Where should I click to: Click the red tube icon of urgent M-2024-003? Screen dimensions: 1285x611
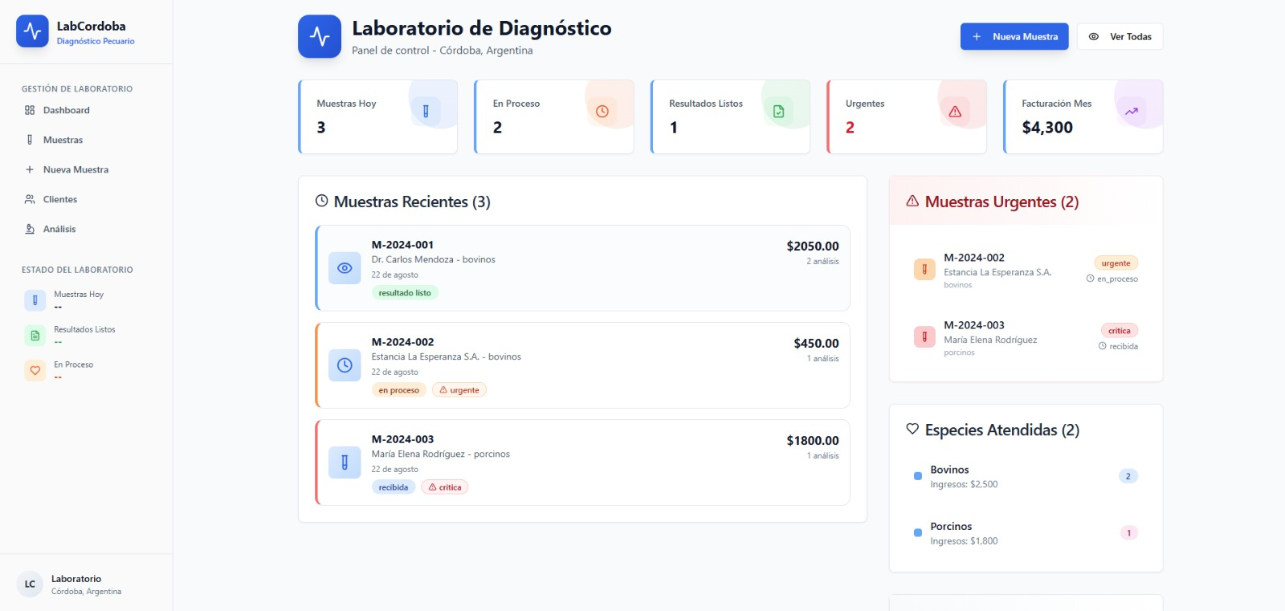[x=924, y=337]
